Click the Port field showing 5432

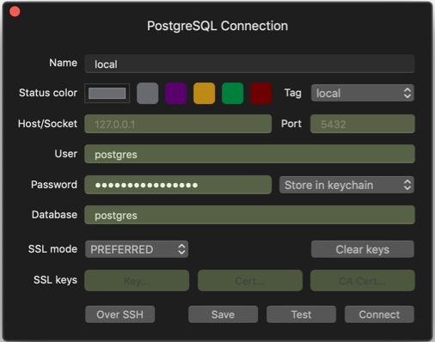pyautogui.click(x=363, y=124)
